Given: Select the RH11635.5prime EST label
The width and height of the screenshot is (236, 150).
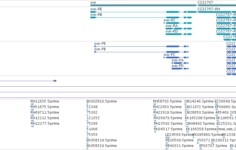Looking at the screenshot, I should pos(45,101).
